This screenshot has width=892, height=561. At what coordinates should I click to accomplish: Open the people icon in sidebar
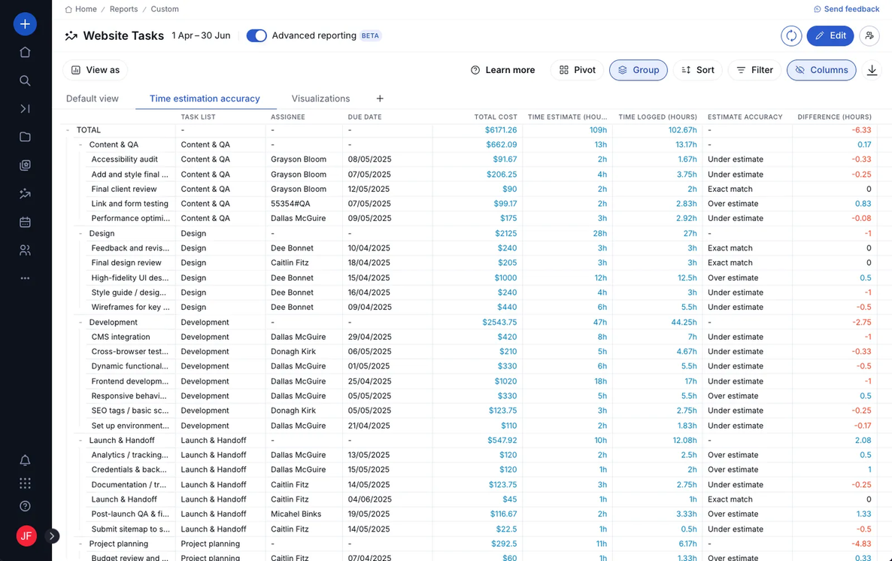click(25, 250)
